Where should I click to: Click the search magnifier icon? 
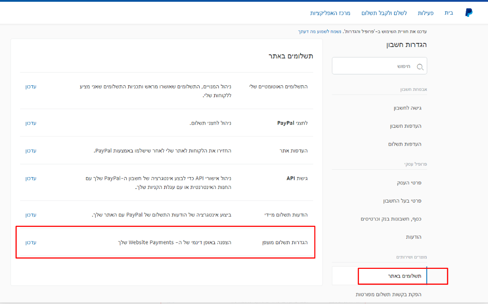click(420, 67)
